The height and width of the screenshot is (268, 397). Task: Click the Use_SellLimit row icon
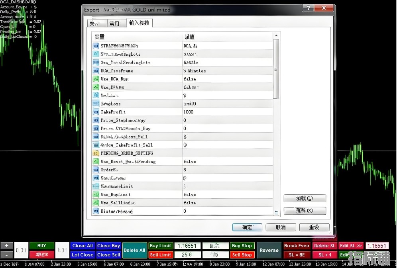click(x=96, y=203)
